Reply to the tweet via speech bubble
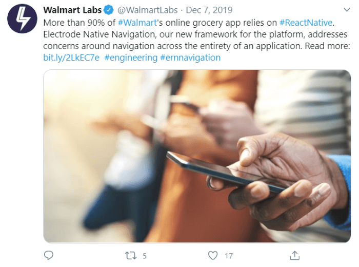 coord(49,255)
